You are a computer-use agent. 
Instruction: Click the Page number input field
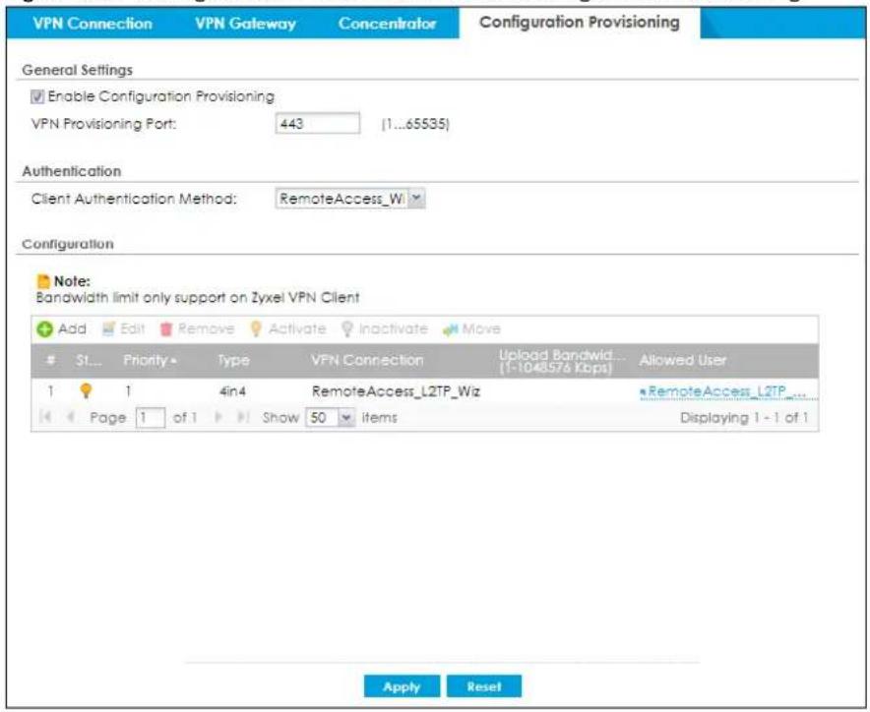[x=151, y=418]
